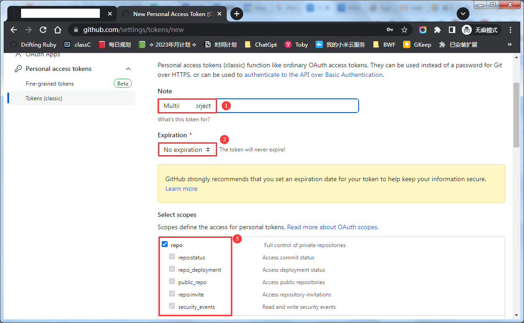This screenshot has width=524, height=323.
Task: Open the 已安装扩展 bookmark
Action: point(458,44)
